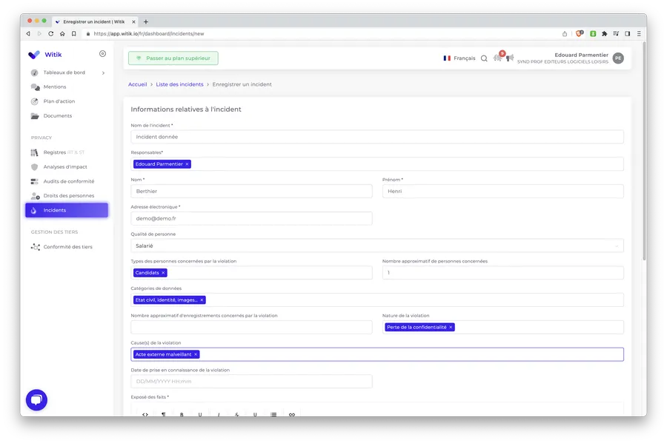Remove the Etat civil, identité, images tag
Image resolution: width=667 pixels, height=443 pixels.
(x=202, y=300)
